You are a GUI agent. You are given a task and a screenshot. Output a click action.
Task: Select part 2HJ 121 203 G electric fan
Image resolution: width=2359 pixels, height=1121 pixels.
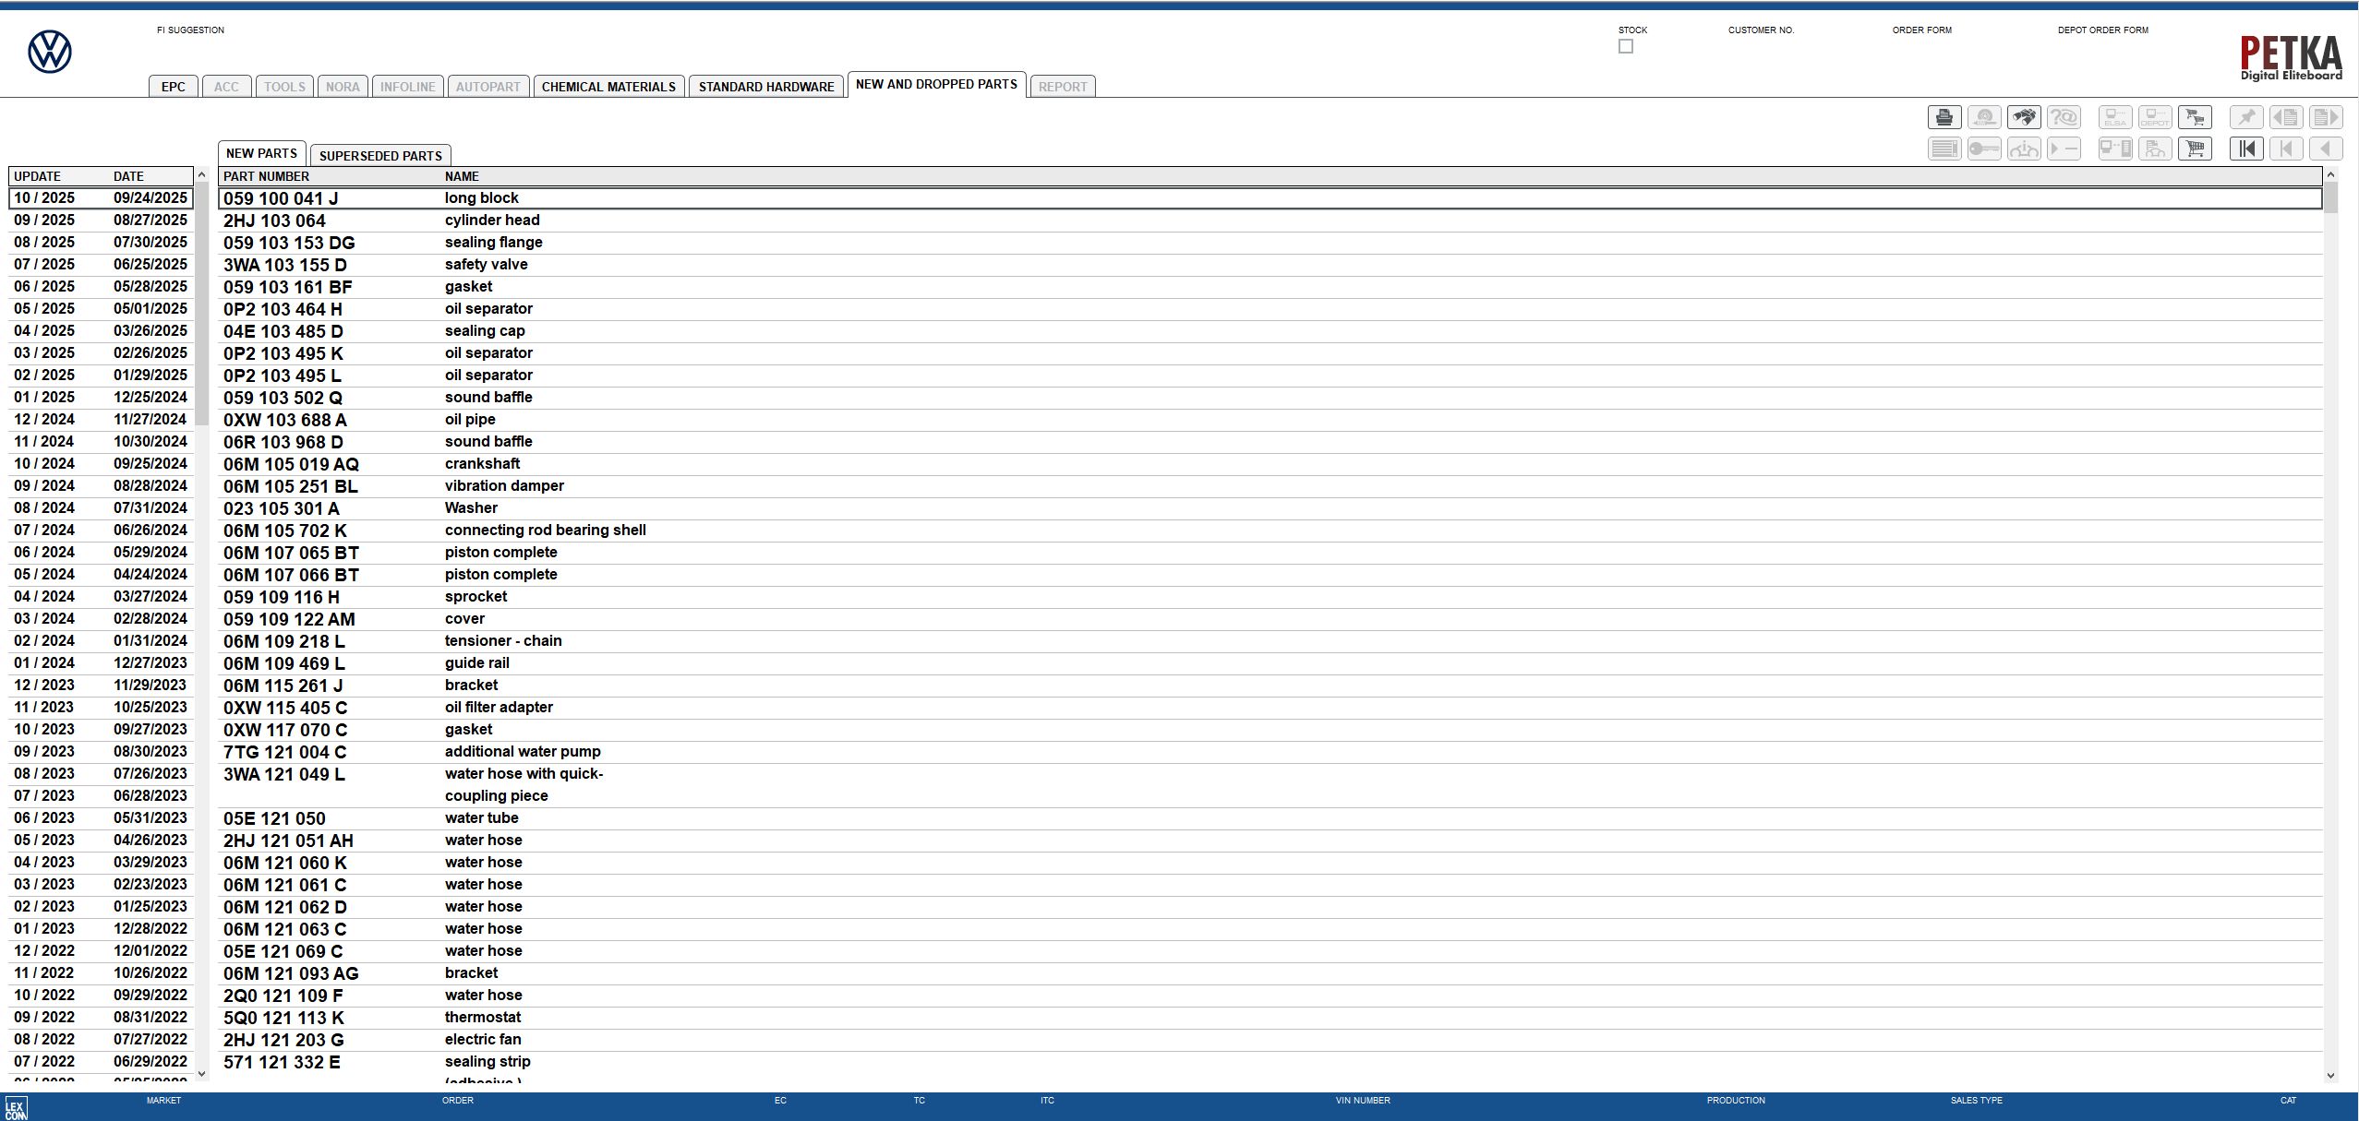(x=1270, y=1040)
